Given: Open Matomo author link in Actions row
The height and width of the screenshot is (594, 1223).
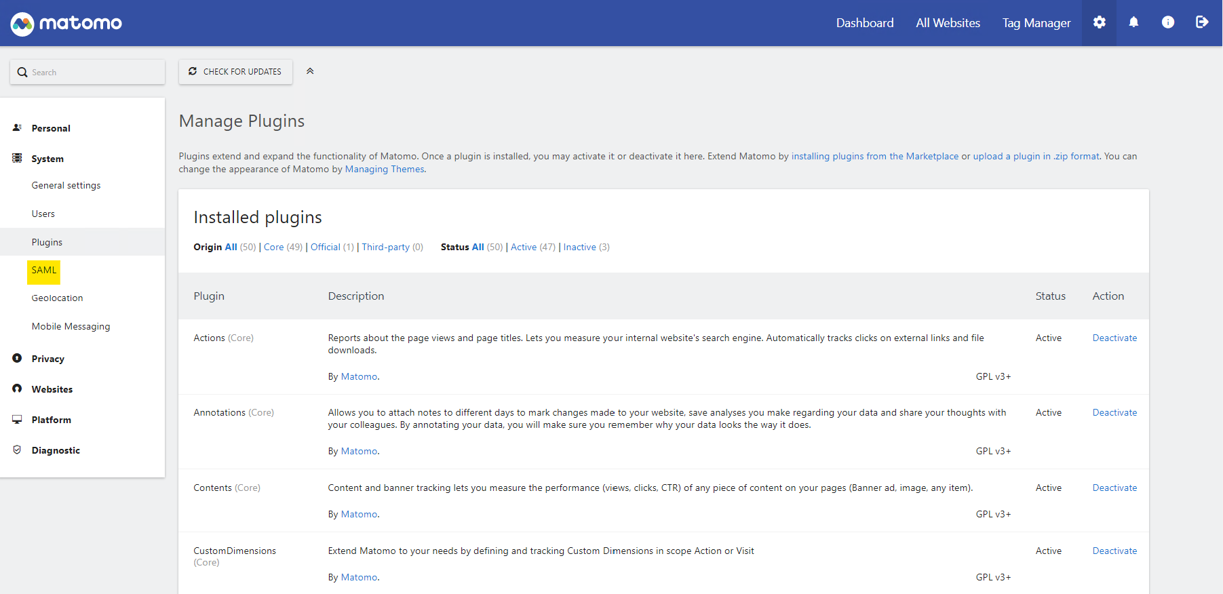Looking at the screenshot, I should click(x=359, y=376).
